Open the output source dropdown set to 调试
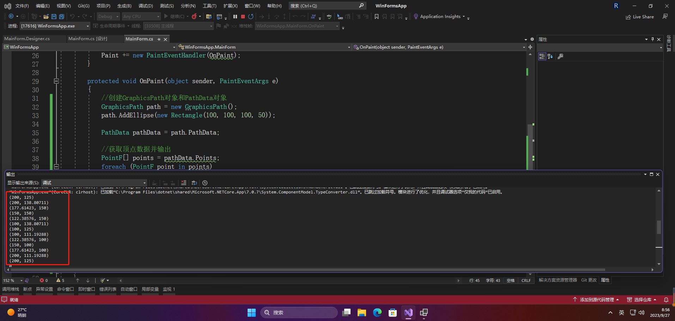This screenshot has height=321, width=675. pyautogui.click(x=94, y=183)
